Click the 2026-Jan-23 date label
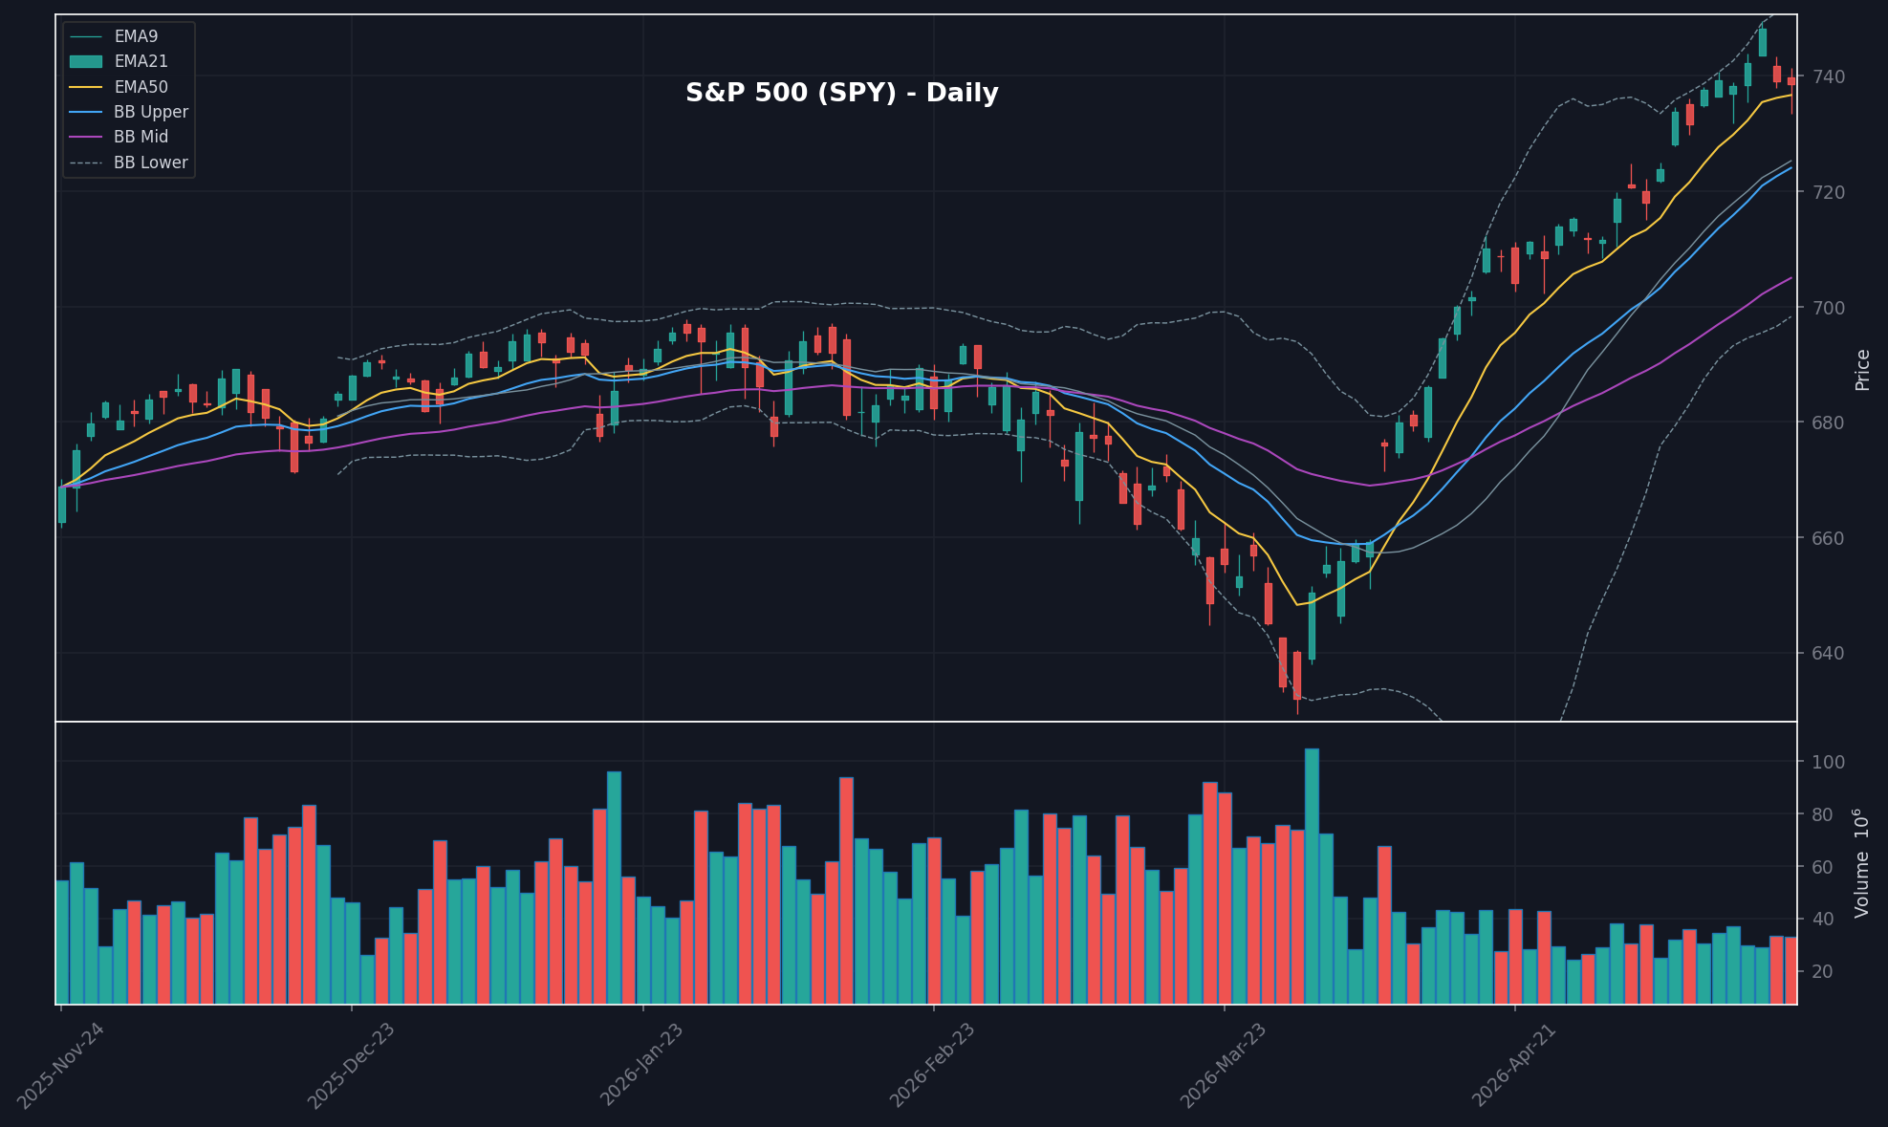 (641, 1066)
